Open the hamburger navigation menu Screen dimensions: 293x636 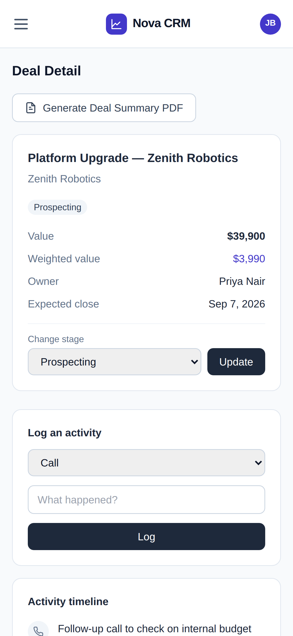21,24
